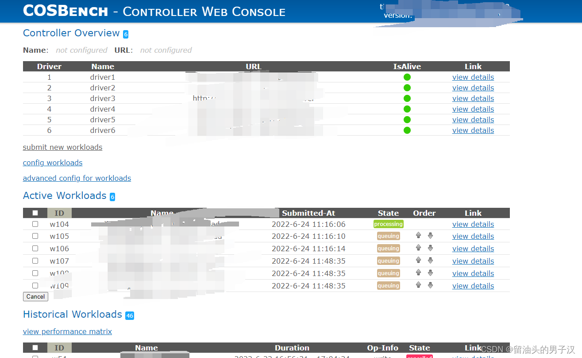Click the down arrow for workload w109
This screenshot has width=582, height=358.
430,285
